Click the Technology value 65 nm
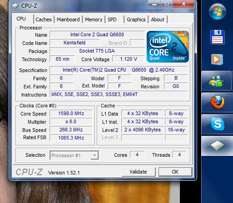 pyautogui.click(x=62, y=59)
